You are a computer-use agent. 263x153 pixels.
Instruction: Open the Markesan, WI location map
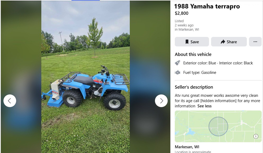coord(218,126)
